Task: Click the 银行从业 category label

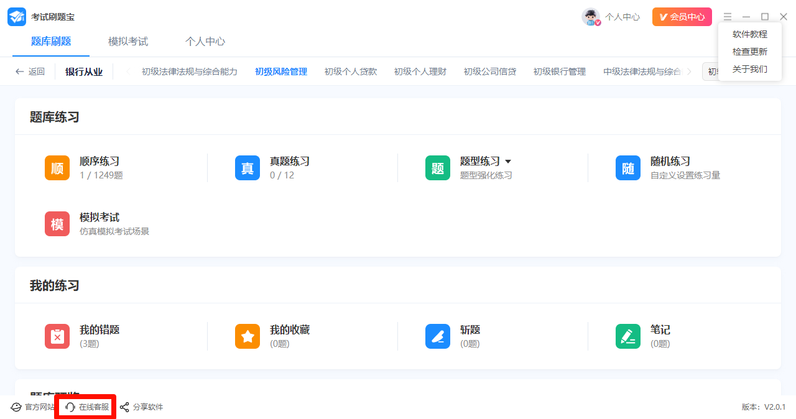Action: (x=84, y=71)
